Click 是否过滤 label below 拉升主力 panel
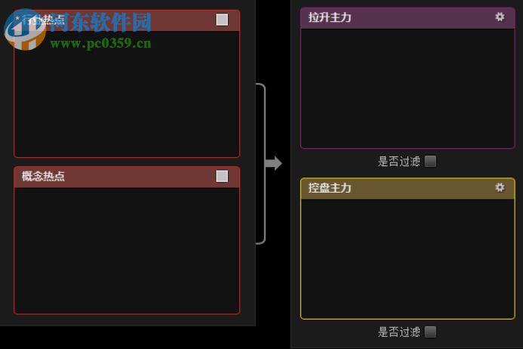Viewport: 523px width, 349px height. coord(398,162)
